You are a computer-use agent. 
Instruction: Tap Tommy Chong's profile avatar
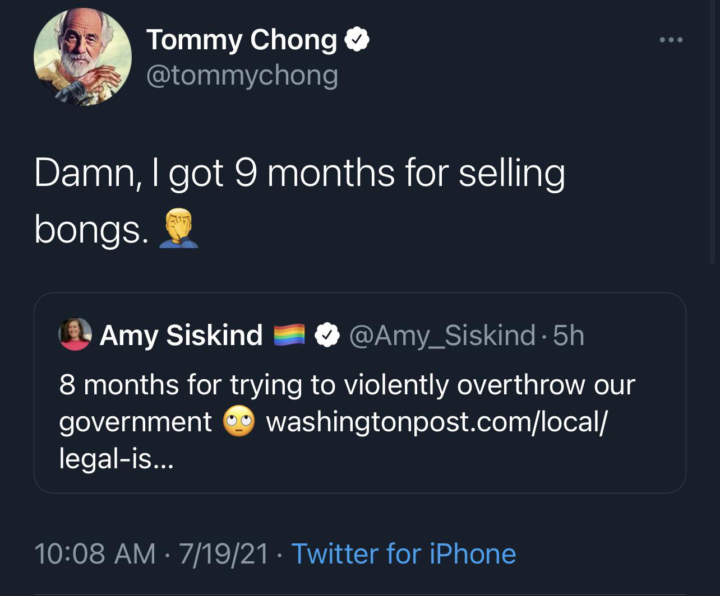pyautogui.click(x=82, y=57)
